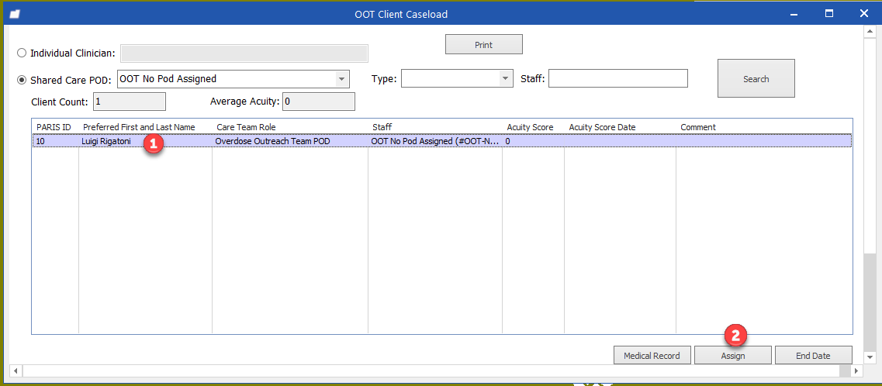The width and height of the screenshot is (882, 386).
Task: Click into the Staff input field
Action: click(x=617, y=79)
